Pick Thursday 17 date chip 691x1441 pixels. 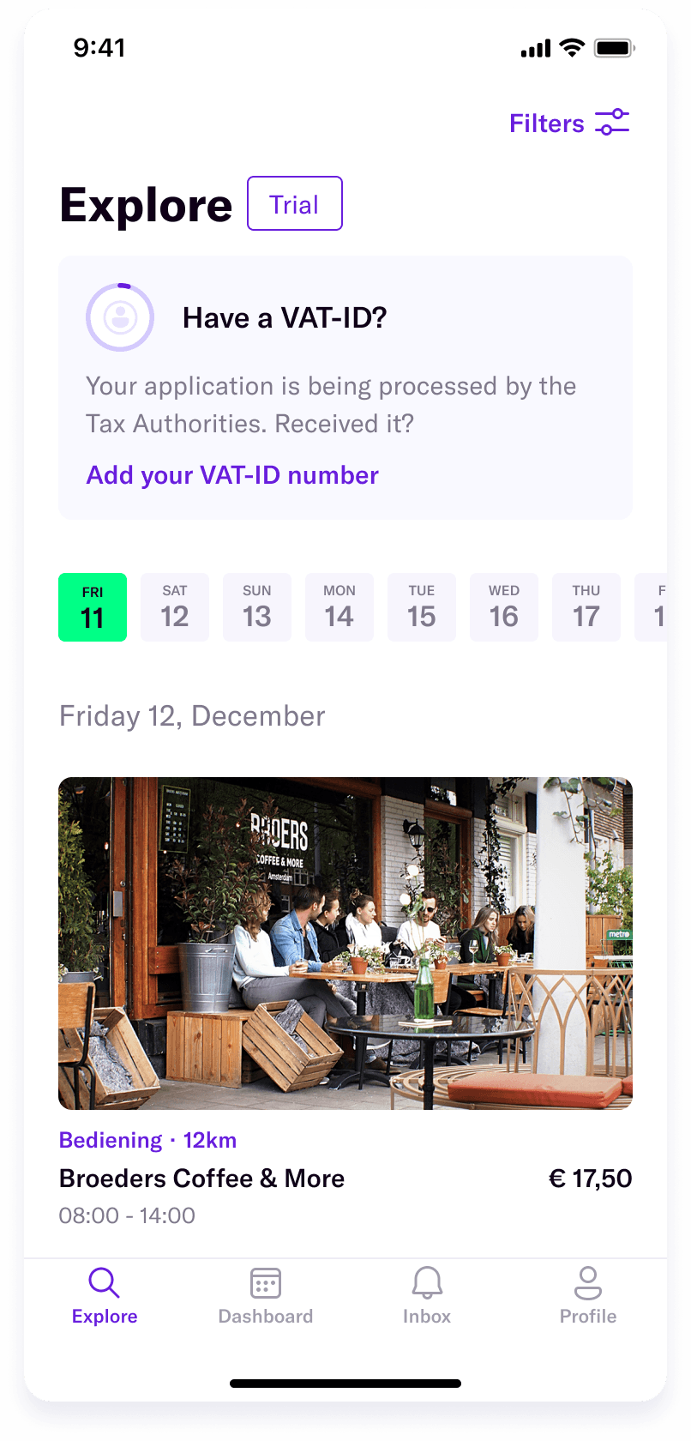[586, 607]
